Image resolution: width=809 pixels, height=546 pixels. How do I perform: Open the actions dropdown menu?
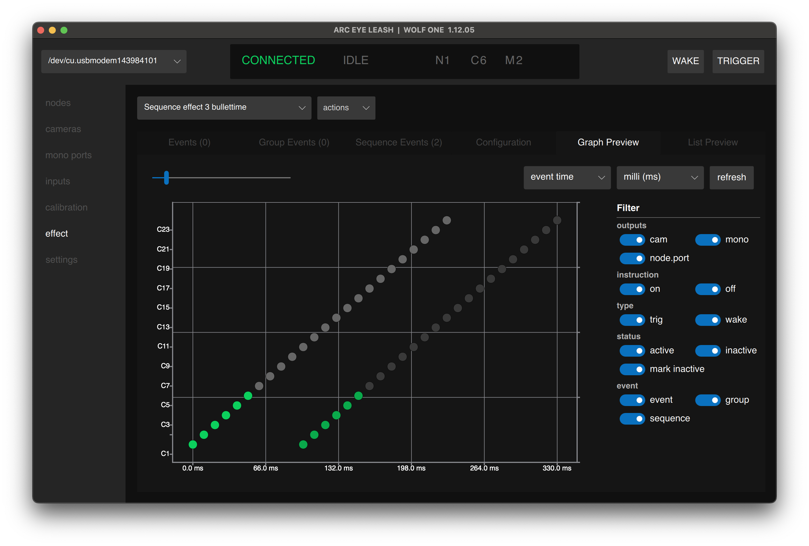pyautogui.click(x=346, y=108)
